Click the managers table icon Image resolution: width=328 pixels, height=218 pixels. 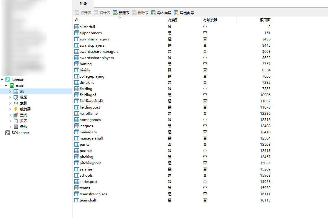[77, 132]
